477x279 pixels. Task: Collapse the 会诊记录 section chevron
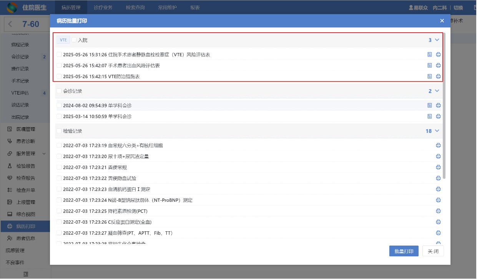pyautogui.click(x=437, y=91)
